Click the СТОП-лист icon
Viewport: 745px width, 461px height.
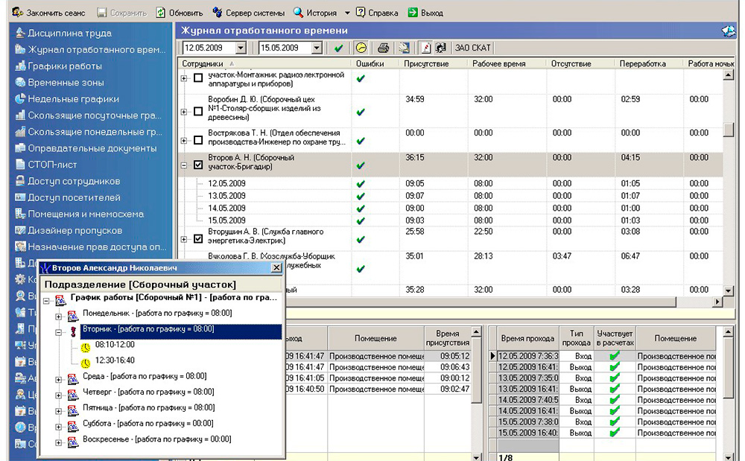pyautogui.click(x=20, y=165)
